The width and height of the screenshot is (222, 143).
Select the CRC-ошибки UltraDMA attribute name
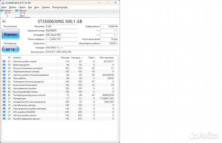24,112
